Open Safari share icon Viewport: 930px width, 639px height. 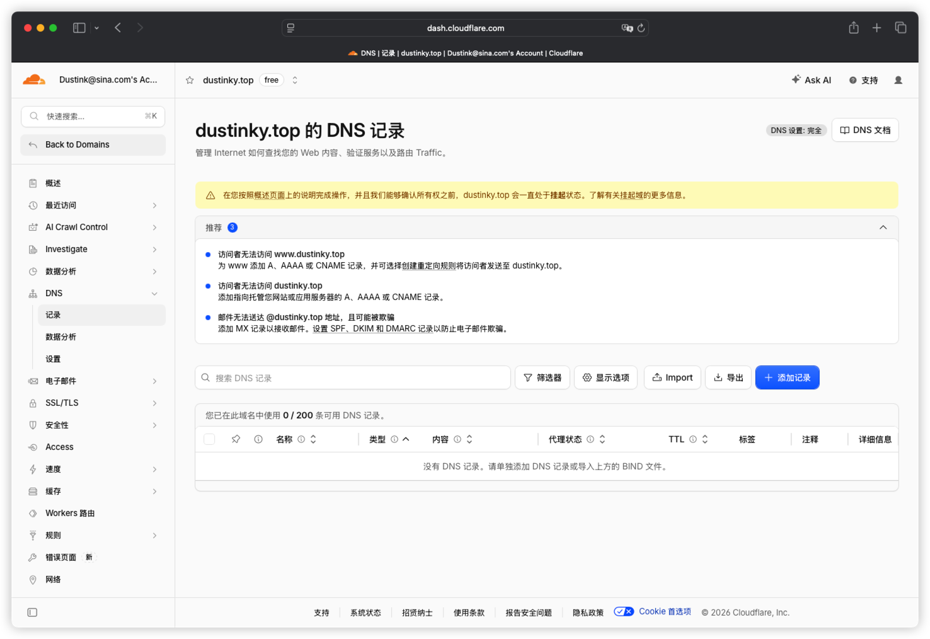[854, 28]
